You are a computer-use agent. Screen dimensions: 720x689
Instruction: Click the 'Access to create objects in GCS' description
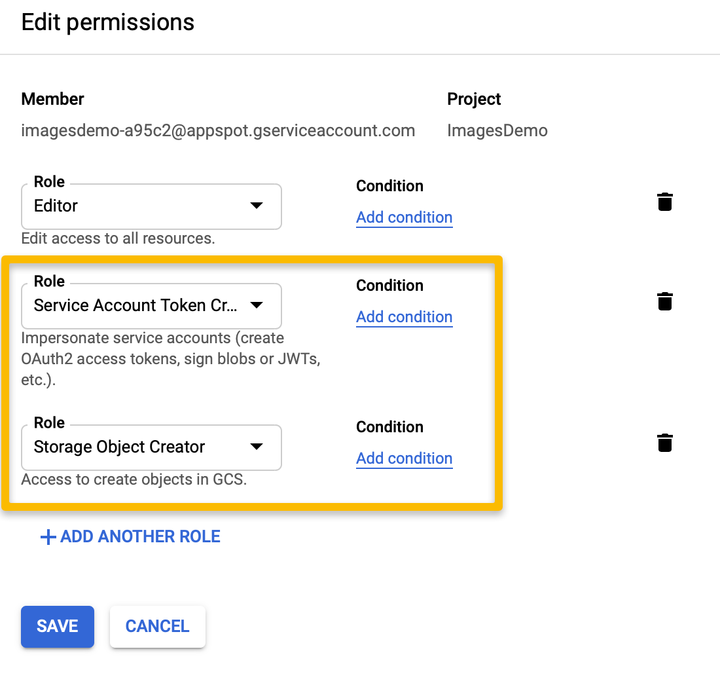134,479
